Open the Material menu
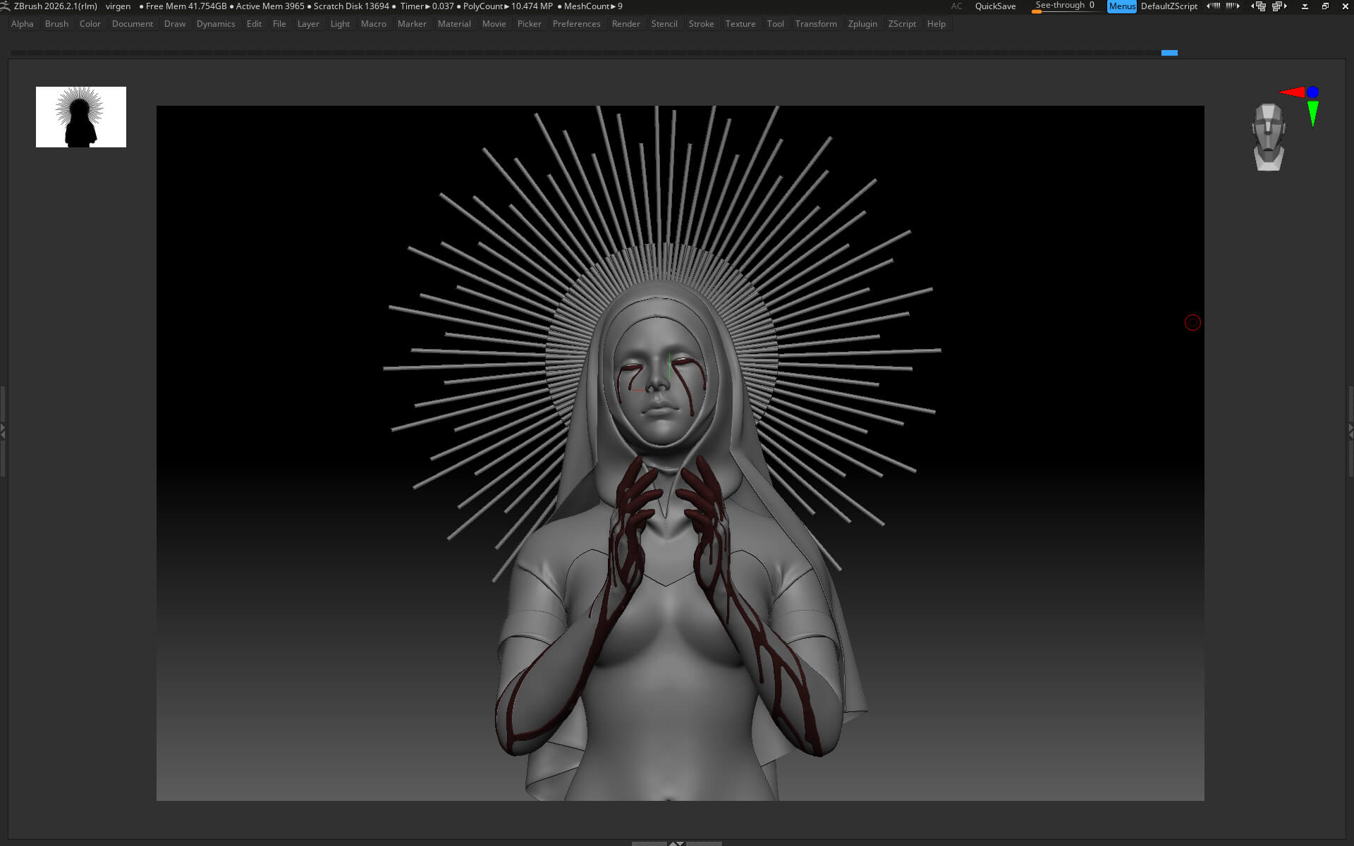 [454, 24]
